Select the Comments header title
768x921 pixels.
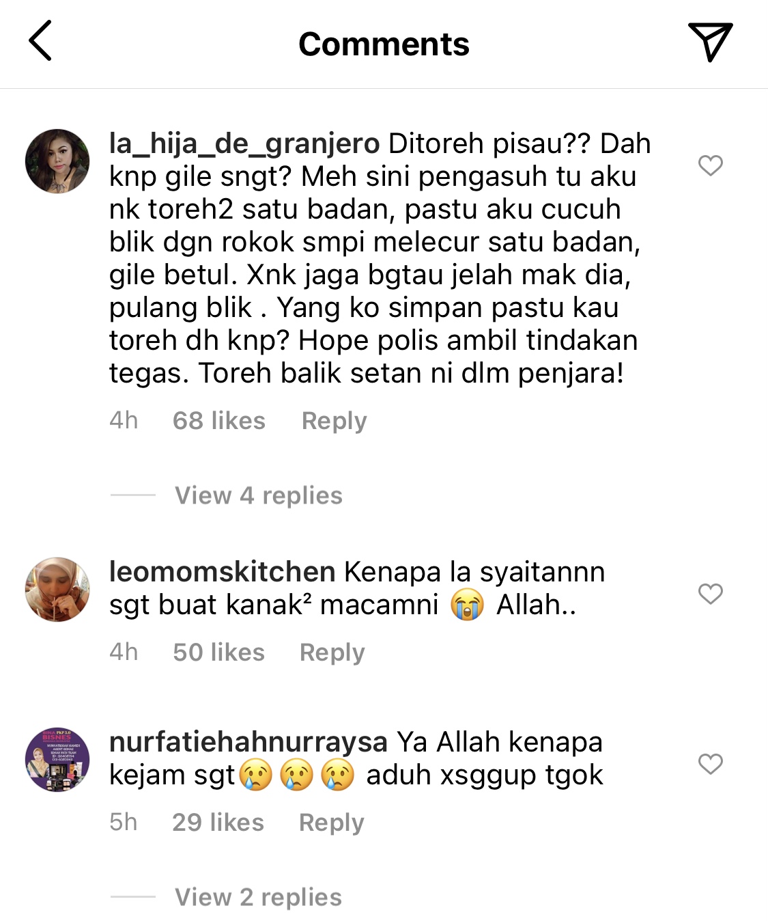tap(384, 44)
